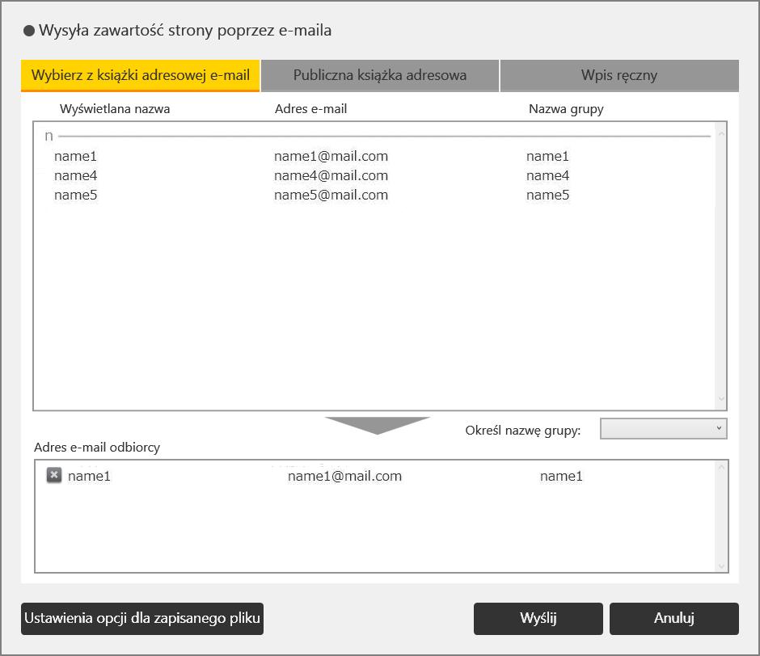
Task: Select name5 in the address book list
Action: pyautogui.click(x=76, y=195)
